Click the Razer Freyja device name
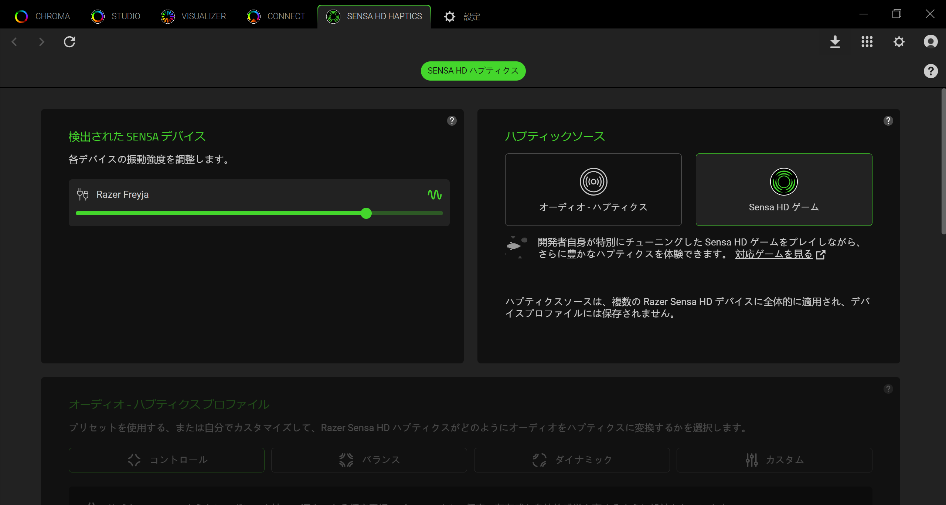This screenshot has height=505, width=946. pos(122,194)
